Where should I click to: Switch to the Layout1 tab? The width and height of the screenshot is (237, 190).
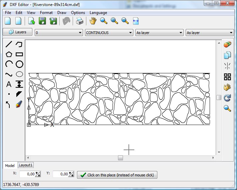point(26,165)
